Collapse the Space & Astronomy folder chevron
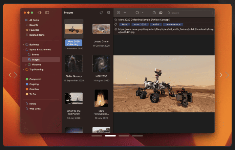Viewport: 235px width, 150px height. tap(23, 50)
